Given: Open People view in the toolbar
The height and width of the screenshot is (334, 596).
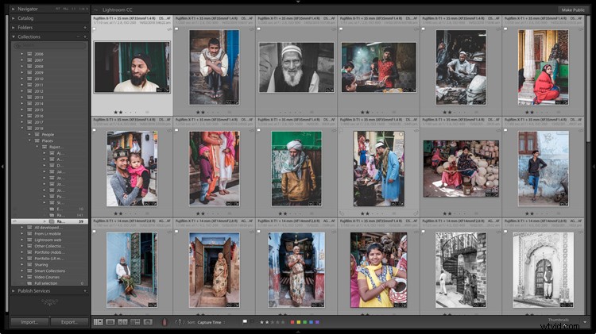Looking at the screenshot, I should (148, 322).
